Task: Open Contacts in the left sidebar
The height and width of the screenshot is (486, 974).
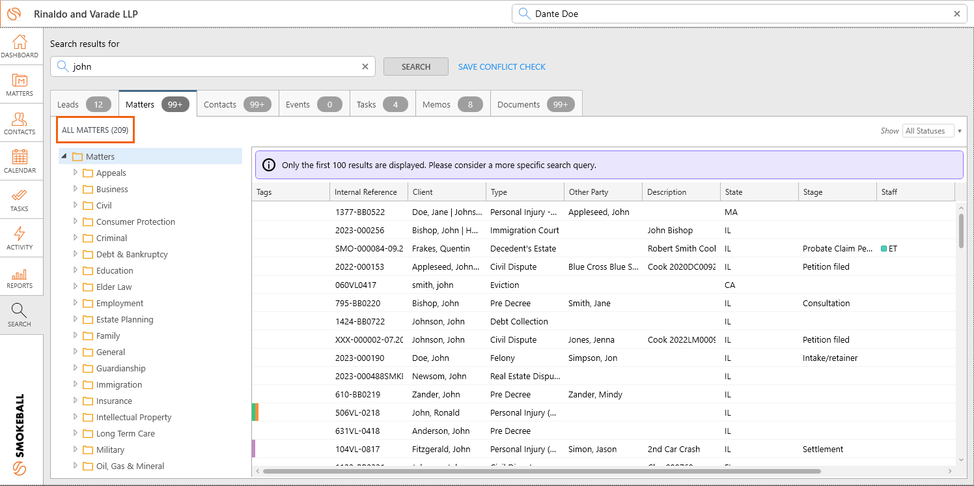Action: 20,123
